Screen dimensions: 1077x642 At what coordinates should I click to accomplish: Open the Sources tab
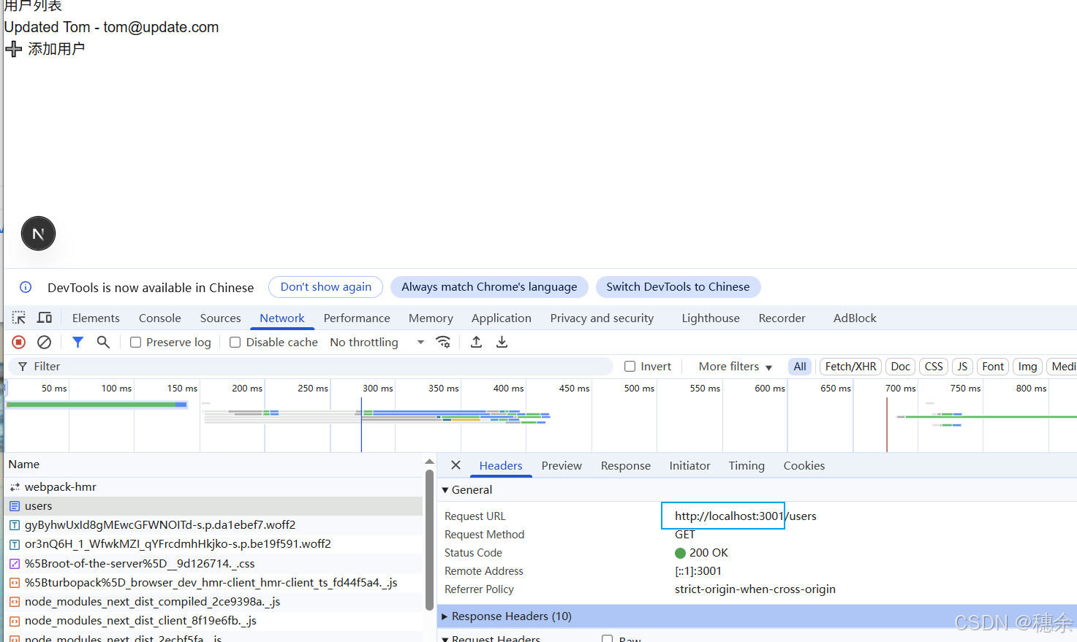pyautogui.click(x=220, y=318)
